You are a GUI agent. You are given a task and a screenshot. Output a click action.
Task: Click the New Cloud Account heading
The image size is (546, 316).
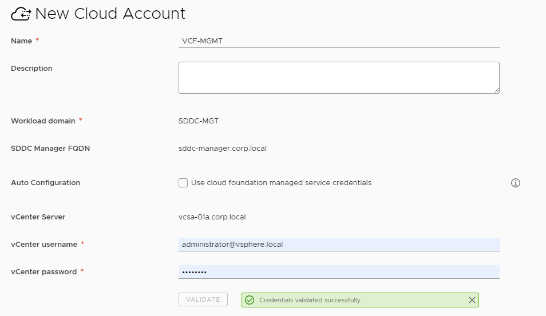110,14
